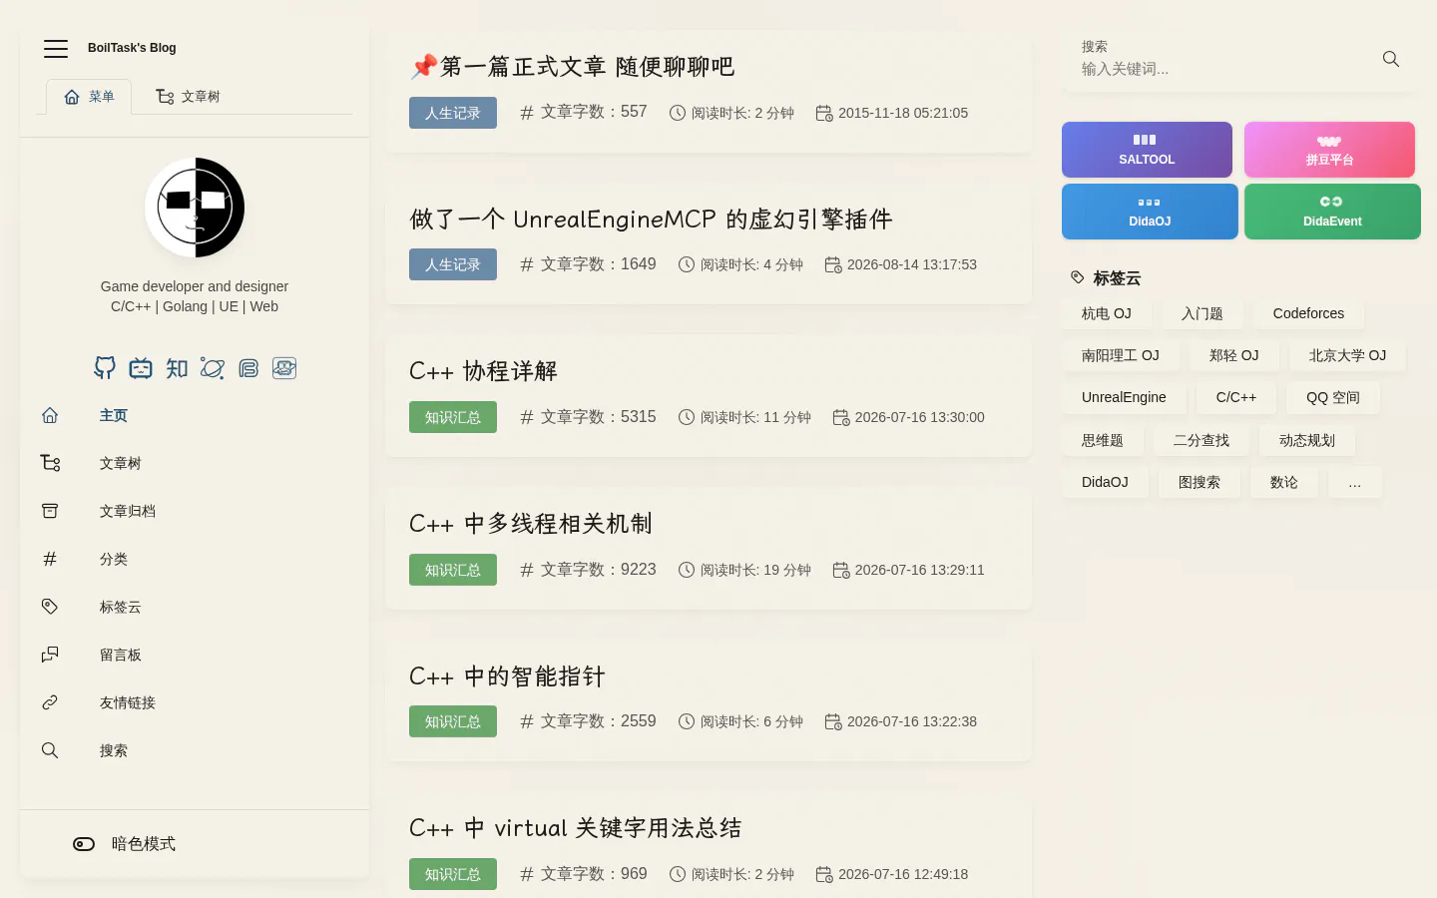
Task: Click the planet icon in the social row
Action: pos(213,368)
